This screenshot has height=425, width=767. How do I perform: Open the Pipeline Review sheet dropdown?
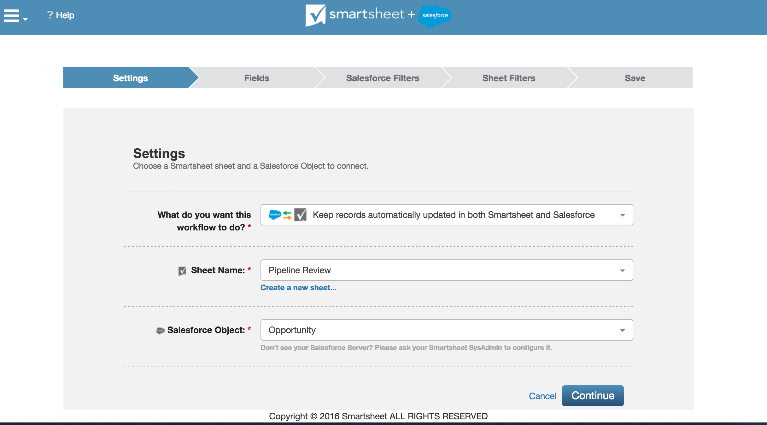click(622, 270)
